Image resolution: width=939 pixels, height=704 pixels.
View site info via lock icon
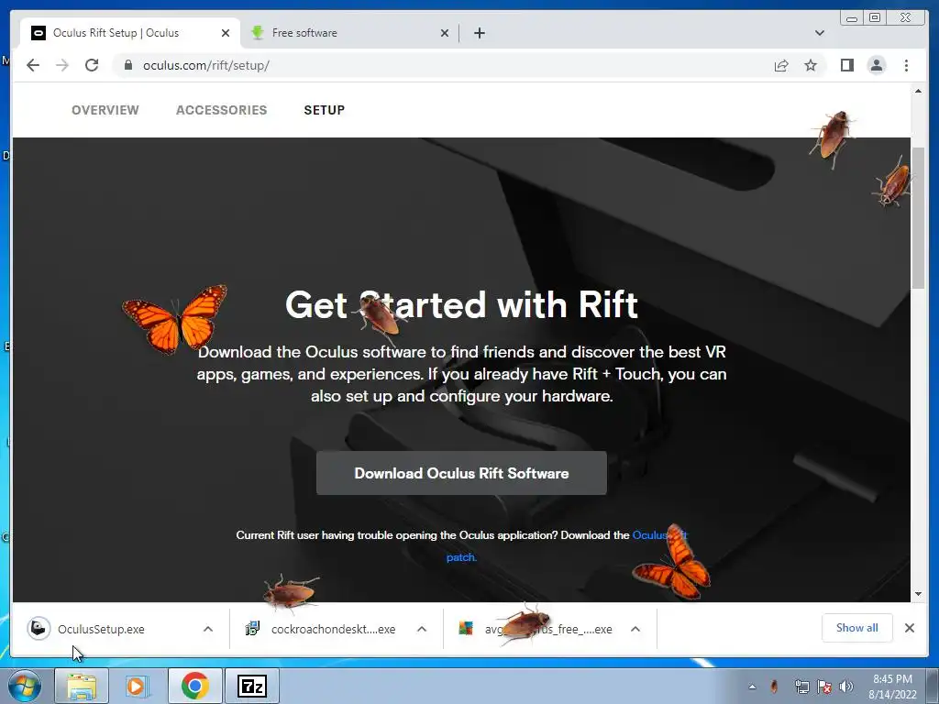128,65
